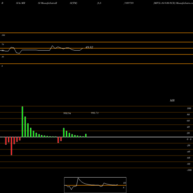
Task: Click the MR axis label '80'
Action: click(x=188, y=115)
